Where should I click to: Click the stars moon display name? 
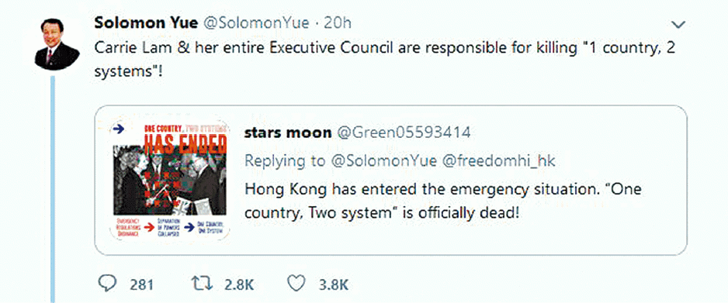[x=288, y=133]
